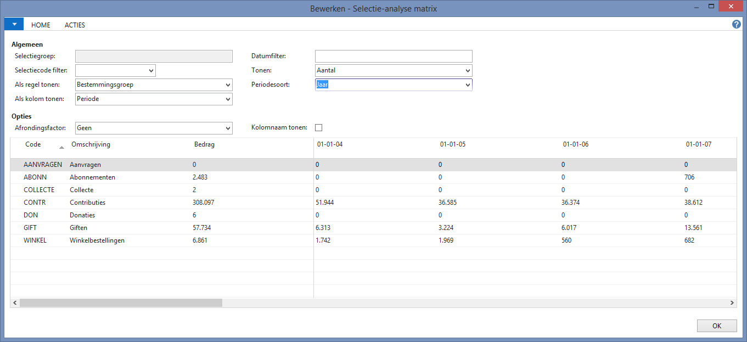Click the value 6.017 in GIFT row

tap(569, 228)
